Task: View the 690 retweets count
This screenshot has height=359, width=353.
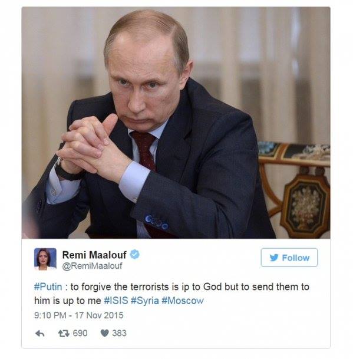Action: click(x=80, y=333)
